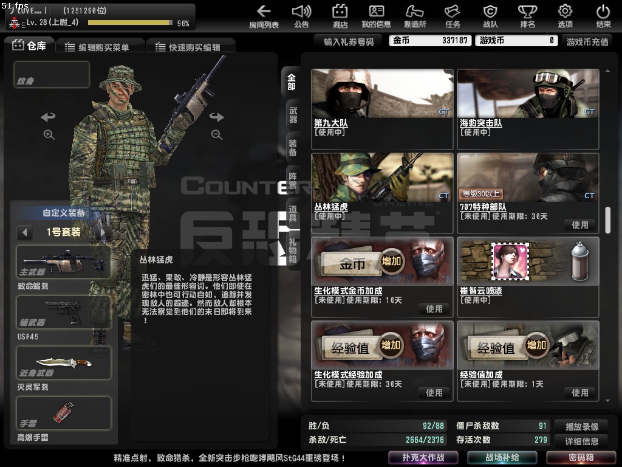
Task: Select the 丛林猛虎 character card
Action: (x=383, y=193)
